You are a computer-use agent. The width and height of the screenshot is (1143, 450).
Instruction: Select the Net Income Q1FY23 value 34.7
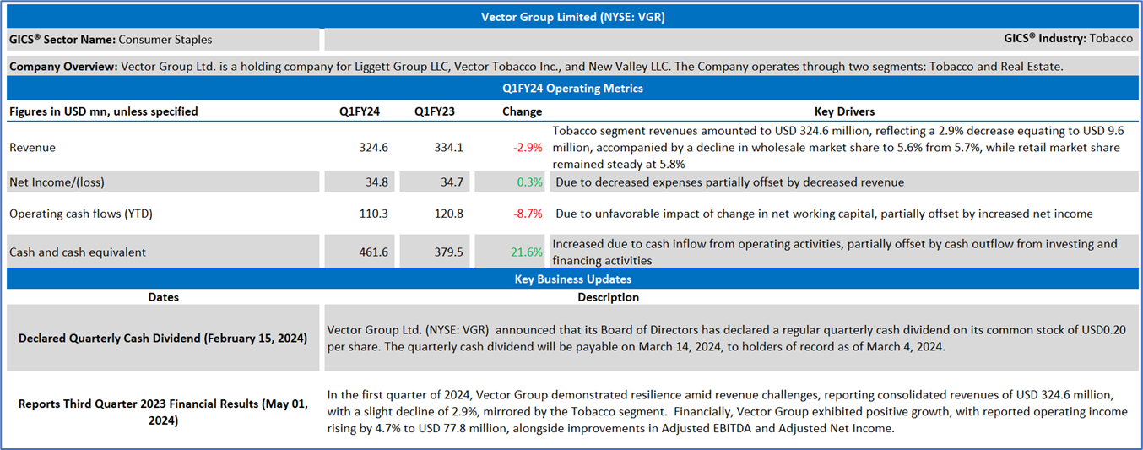[x=448, y=182]
